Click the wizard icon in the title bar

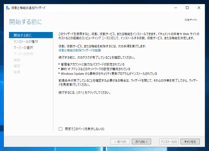pos(8,8)
